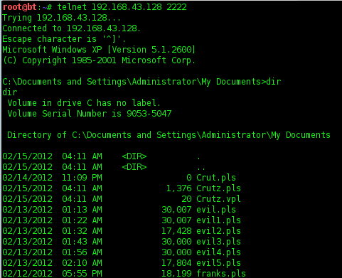The width and height of the screenshot is (342, 278).
Task: Click the file name franks.pls
Action: pos(221,274)
